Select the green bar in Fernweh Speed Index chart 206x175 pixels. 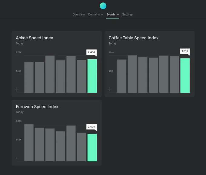[92, 147]
